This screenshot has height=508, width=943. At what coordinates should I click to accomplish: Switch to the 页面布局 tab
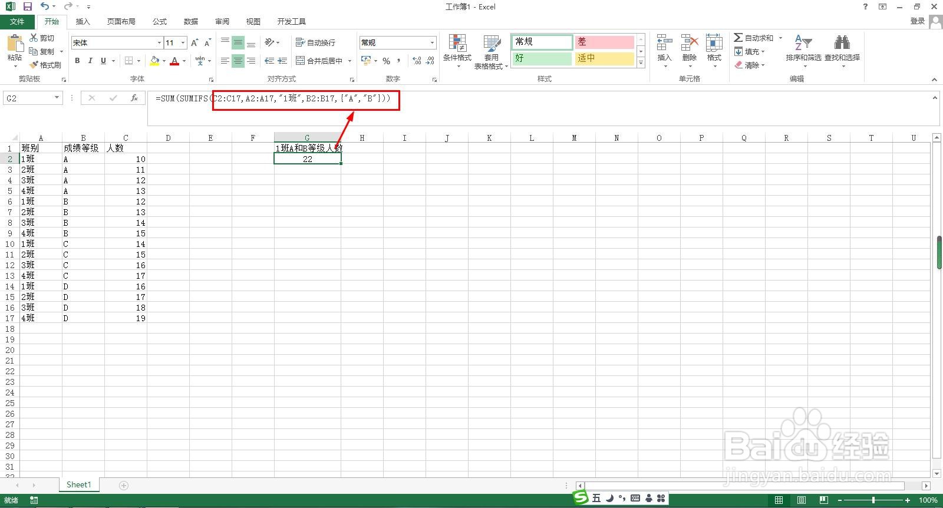click(121, 21)
